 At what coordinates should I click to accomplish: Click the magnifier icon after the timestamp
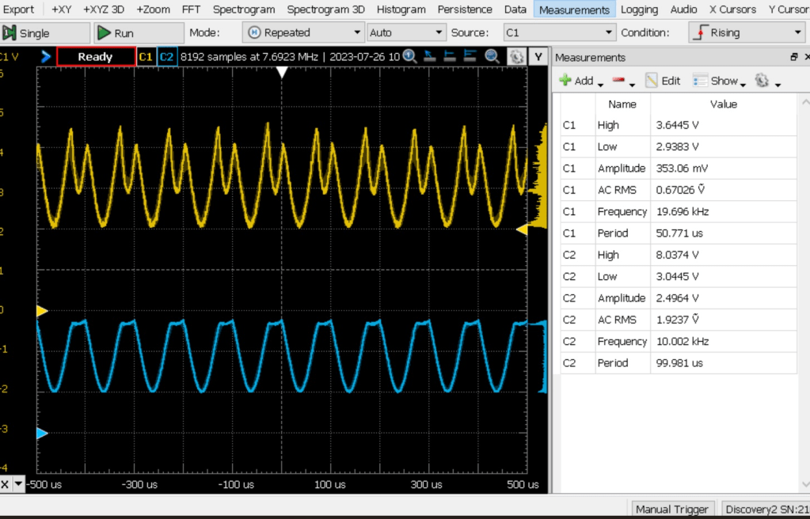(x=409, y=56)
